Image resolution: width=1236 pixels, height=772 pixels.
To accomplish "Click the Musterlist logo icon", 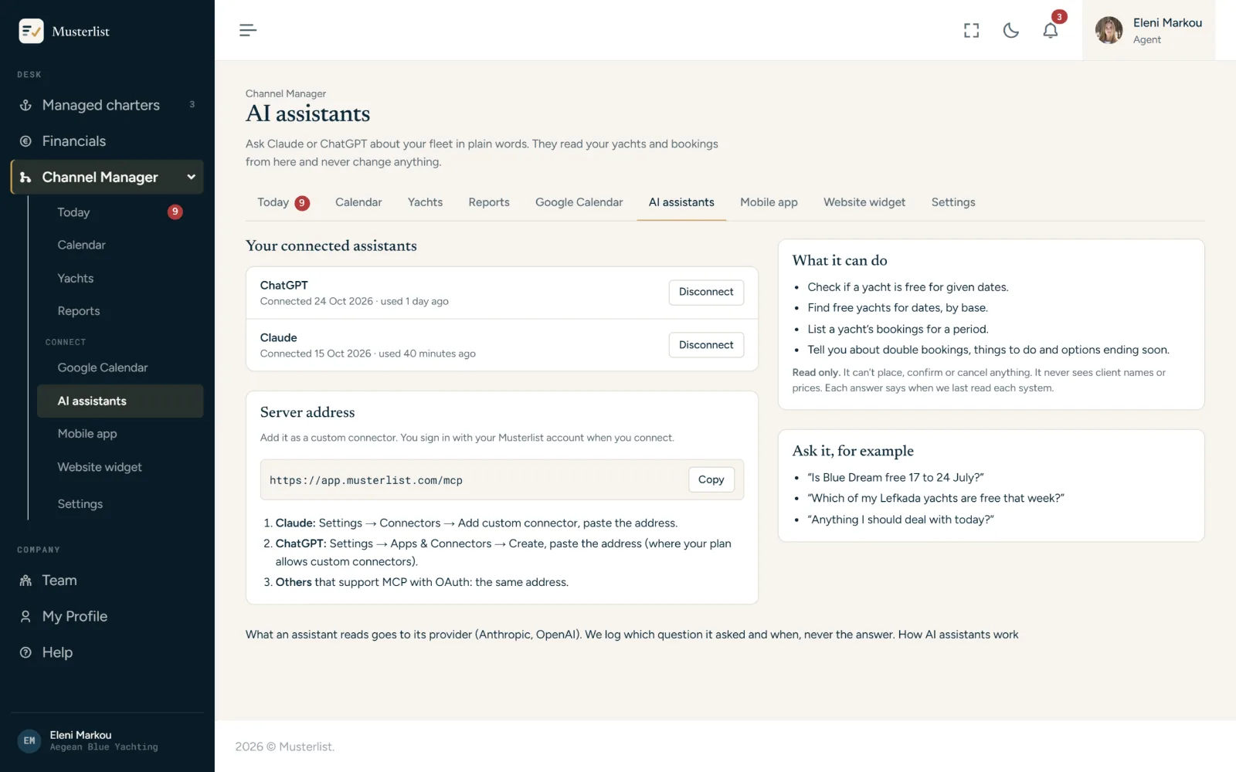I will coord(31,31).
